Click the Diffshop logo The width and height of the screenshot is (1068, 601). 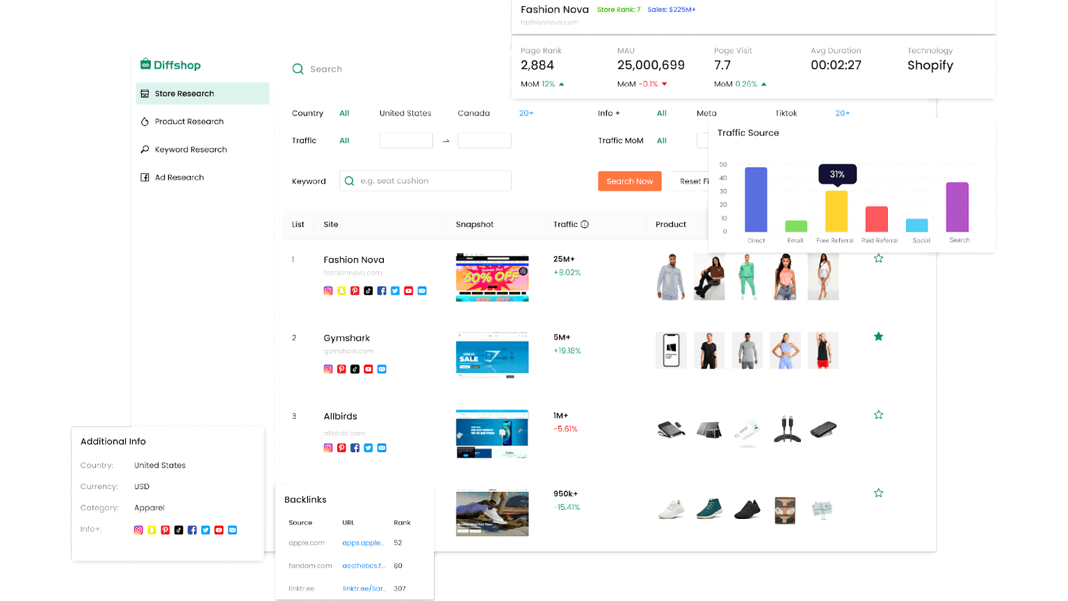point(170,65)
